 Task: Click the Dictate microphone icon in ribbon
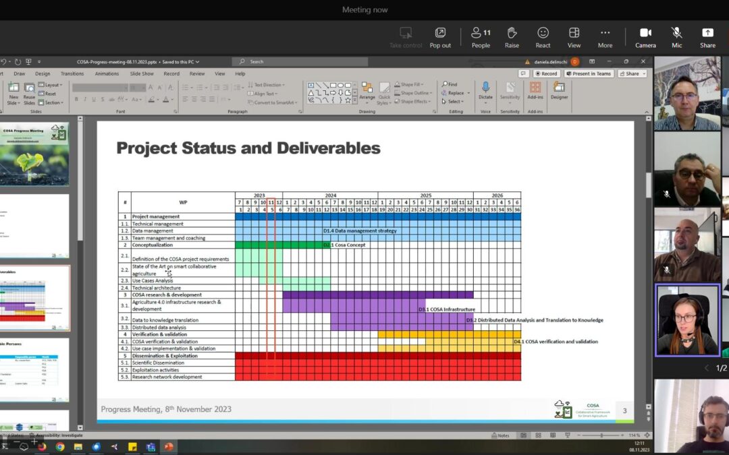pos(485,90)
